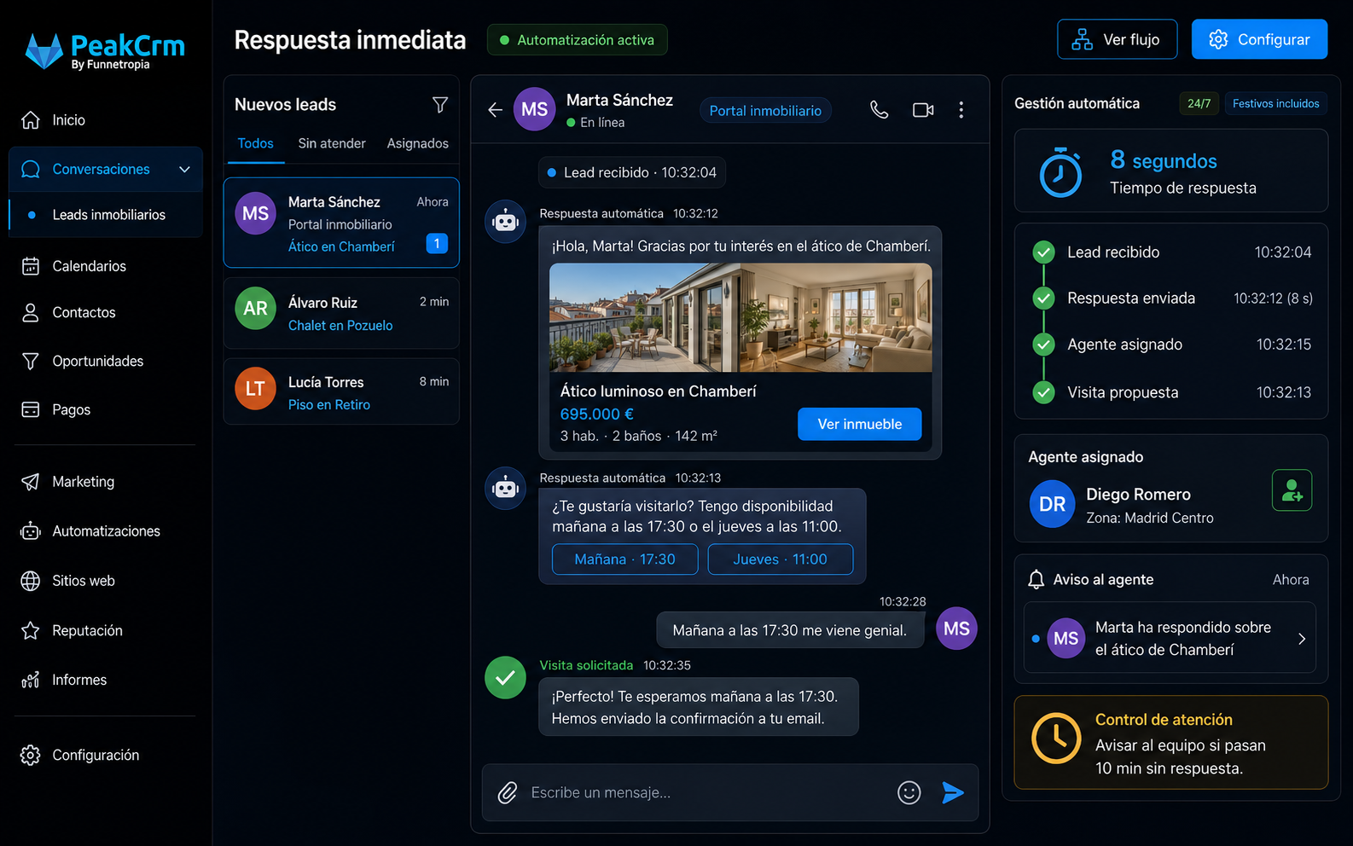Click the Ver flujo button
The height and width of the screenshot is (846, 1353).
pos(1118,39)
